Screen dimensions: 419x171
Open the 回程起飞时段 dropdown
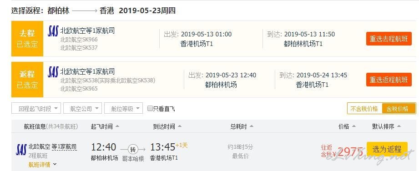[36, 109]
